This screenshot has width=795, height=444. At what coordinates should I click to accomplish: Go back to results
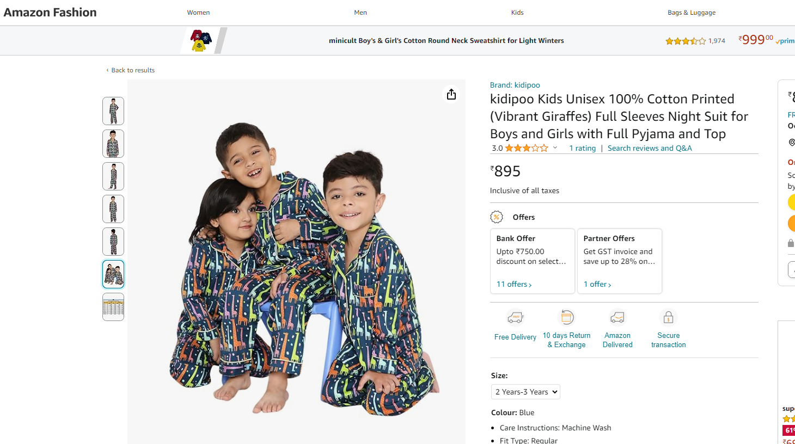tap(132, 70)
